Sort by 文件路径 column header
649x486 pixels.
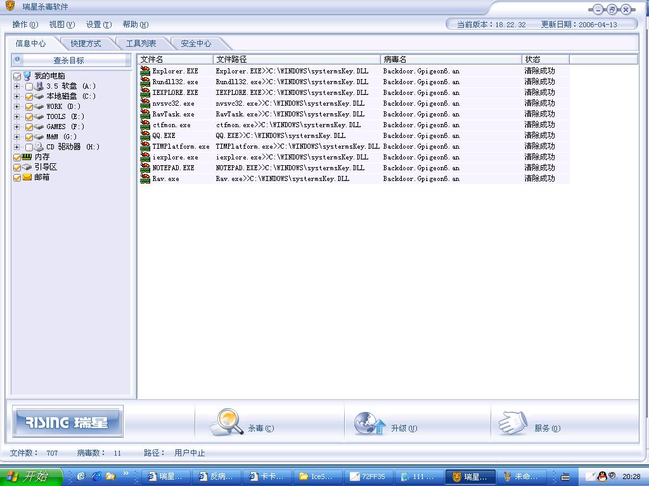(x=297, y=59)
